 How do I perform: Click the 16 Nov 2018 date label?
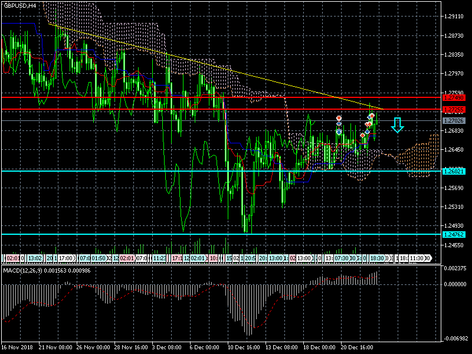18,348
